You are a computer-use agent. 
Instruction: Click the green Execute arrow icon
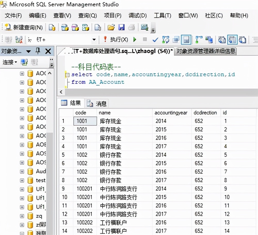pos(134,40)
